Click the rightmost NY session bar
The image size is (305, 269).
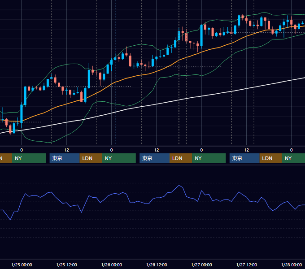(x=293, y=158)
